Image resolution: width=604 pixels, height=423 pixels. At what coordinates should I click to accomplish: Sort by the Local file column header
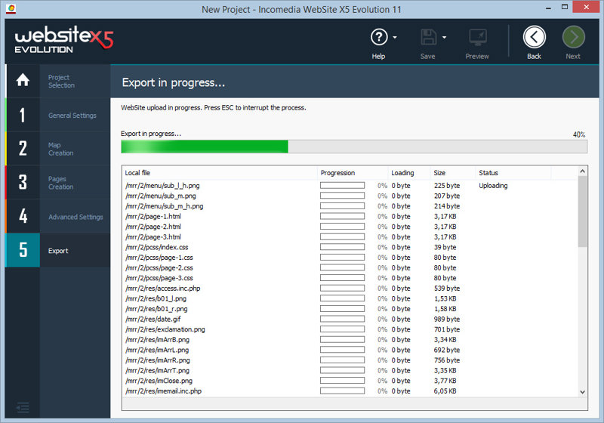coord(219,173)
